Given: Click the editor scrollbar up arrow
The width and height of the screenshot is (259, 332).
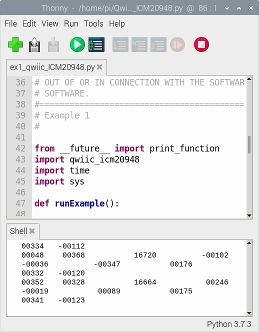Looking at the screenshot, I should [x=249, y=79].
